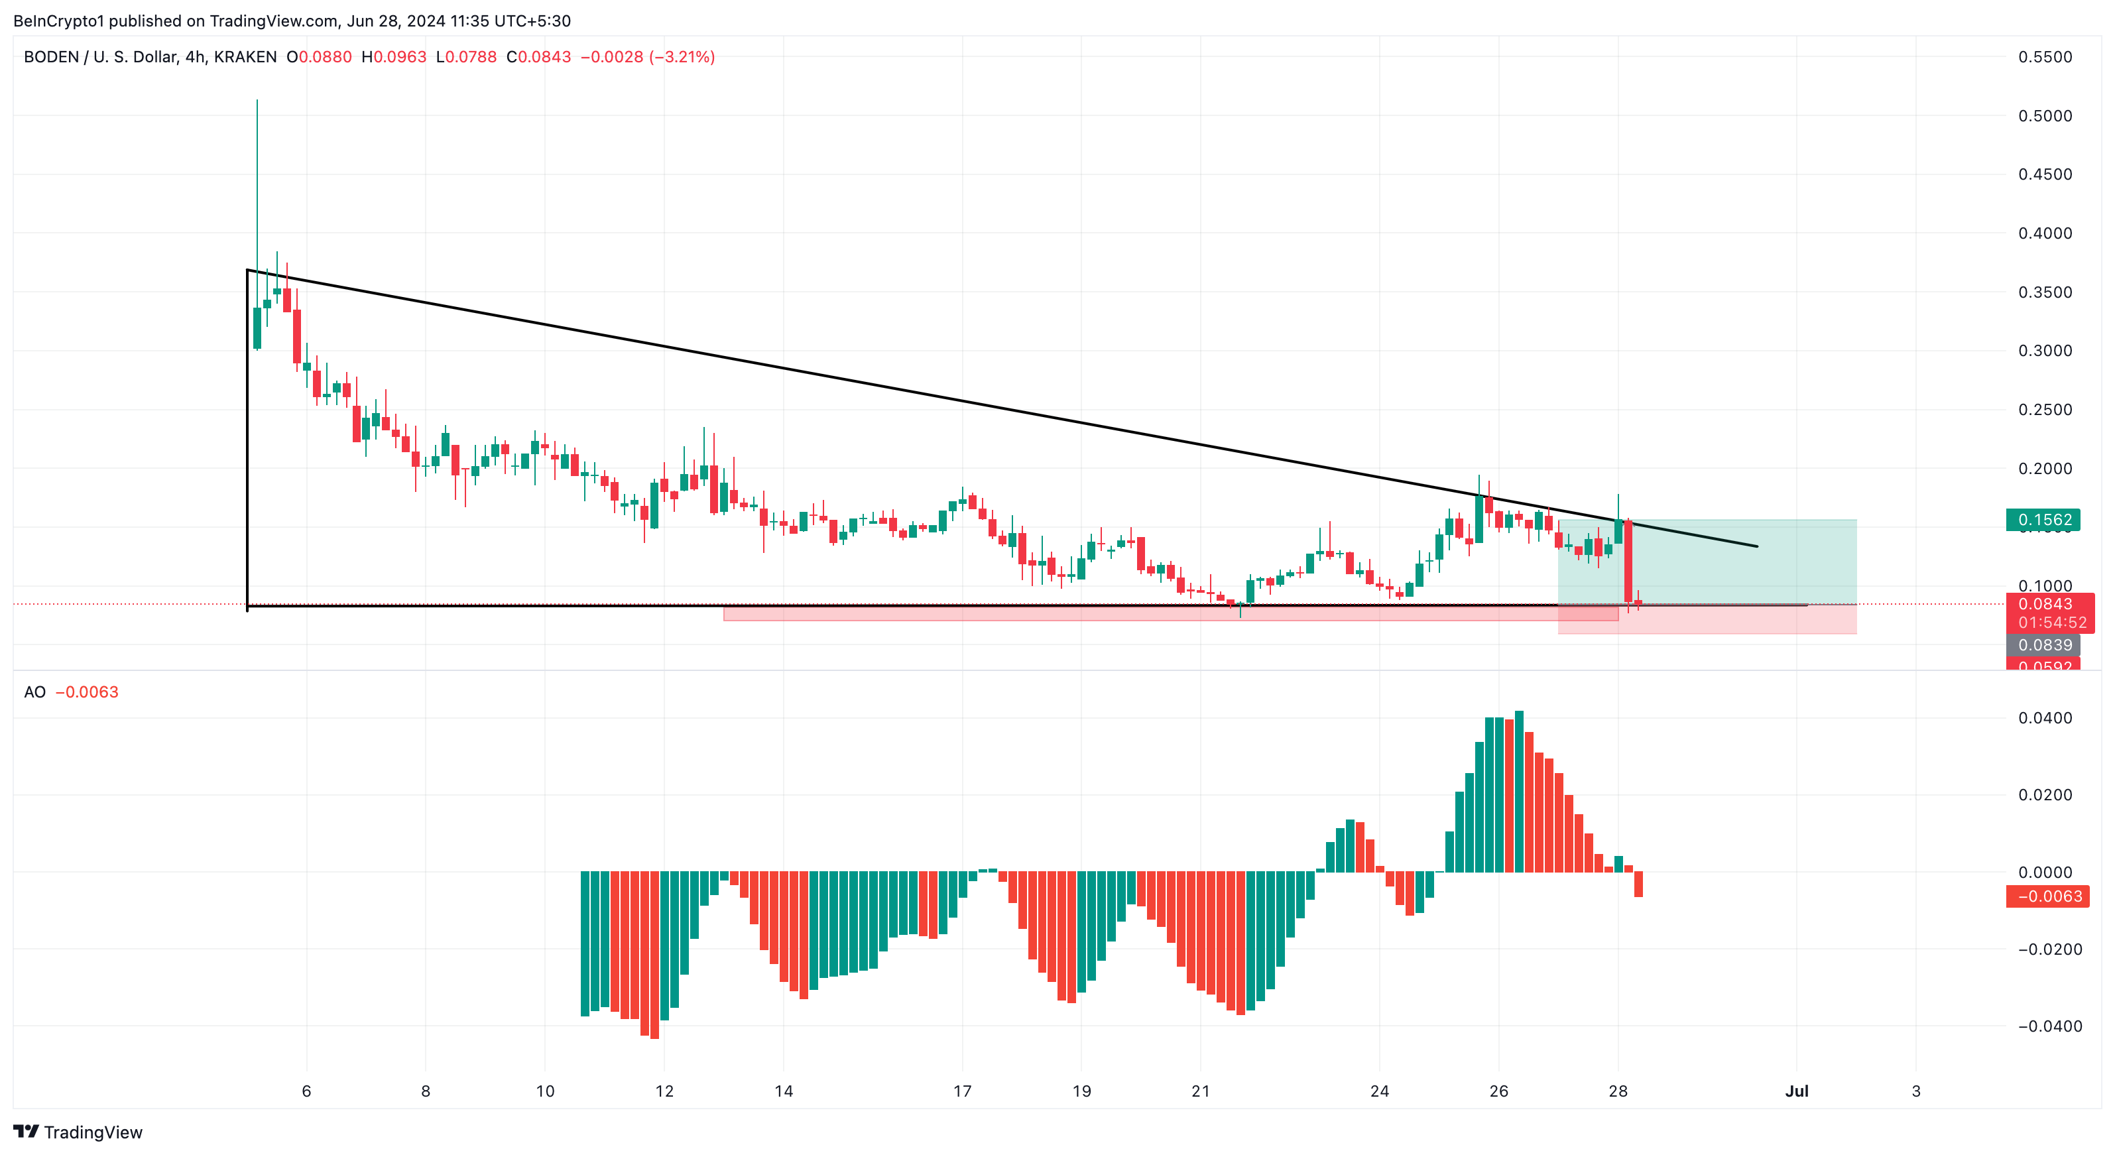Click the large red candle at 28
2115x1155 pixels.
coord(1628,562)
